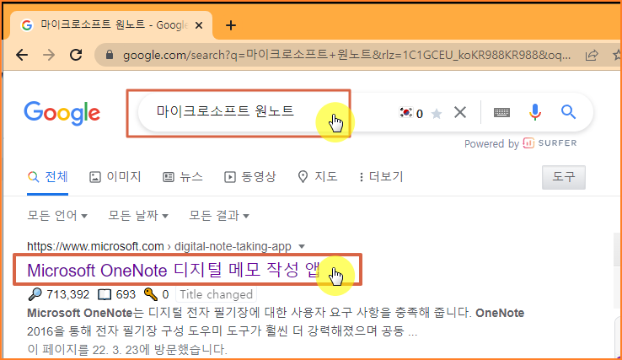Expand the 모든 결과 filter dropdown
This screenshot has height=360, width=622.
point(219,216)
